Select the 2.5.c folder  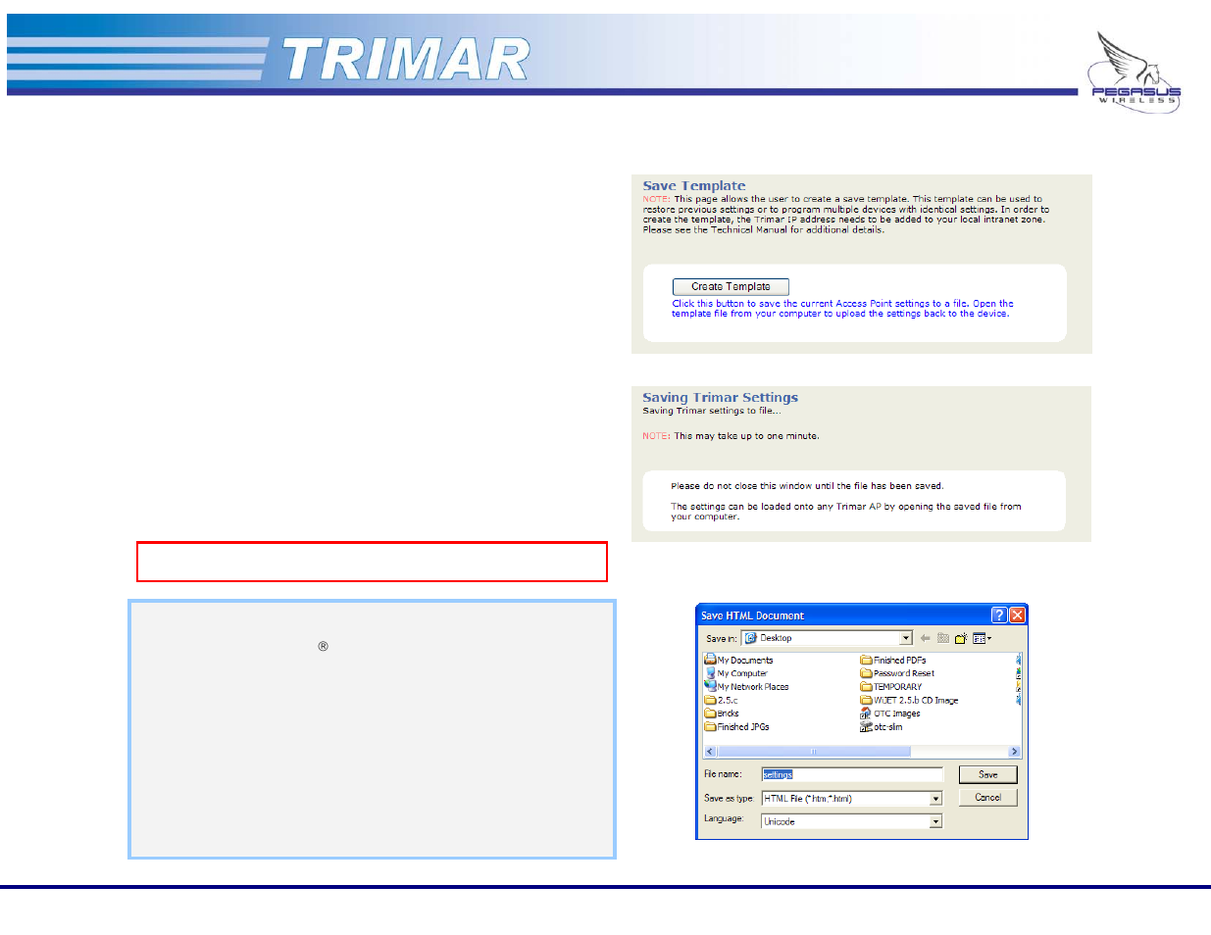(721, 700)
